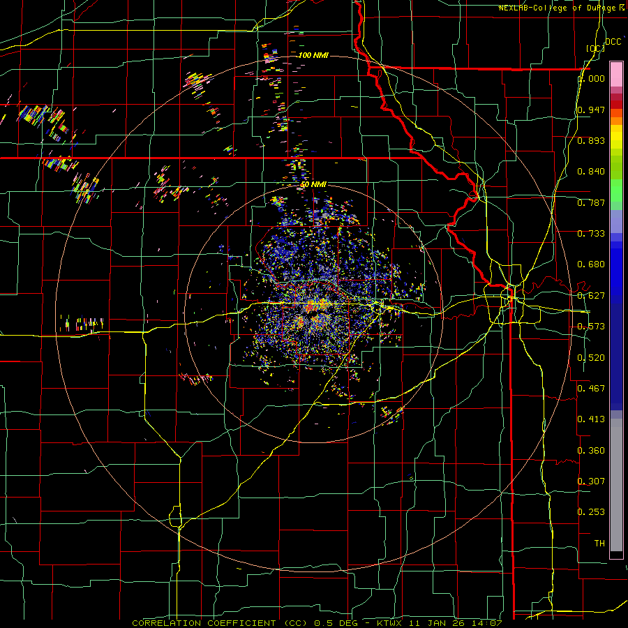This screenshot has height=628, width=628.
Task: Pick the red color bar segment near 0.947
Action: coord(616,104)
